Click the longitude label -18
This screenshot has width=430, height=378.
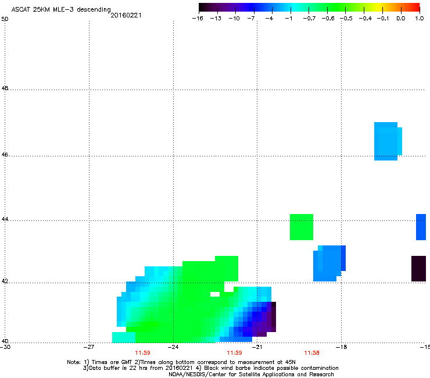(341, 347)
